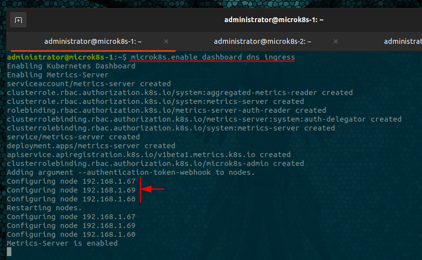Viewport: 422px width, 260px height.
Task: Click the prompt administrator@microk8s-1
Action: [60, 57]
